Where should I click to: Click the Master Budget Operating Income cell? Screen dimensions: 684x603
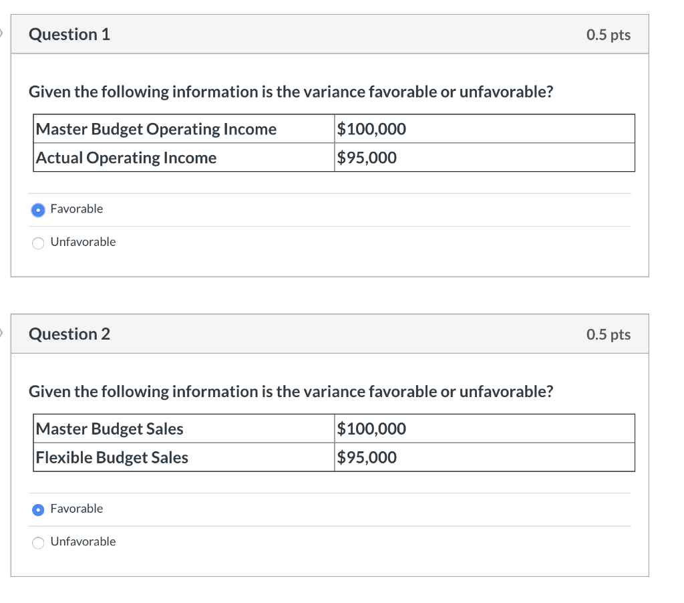click(156, 129)
